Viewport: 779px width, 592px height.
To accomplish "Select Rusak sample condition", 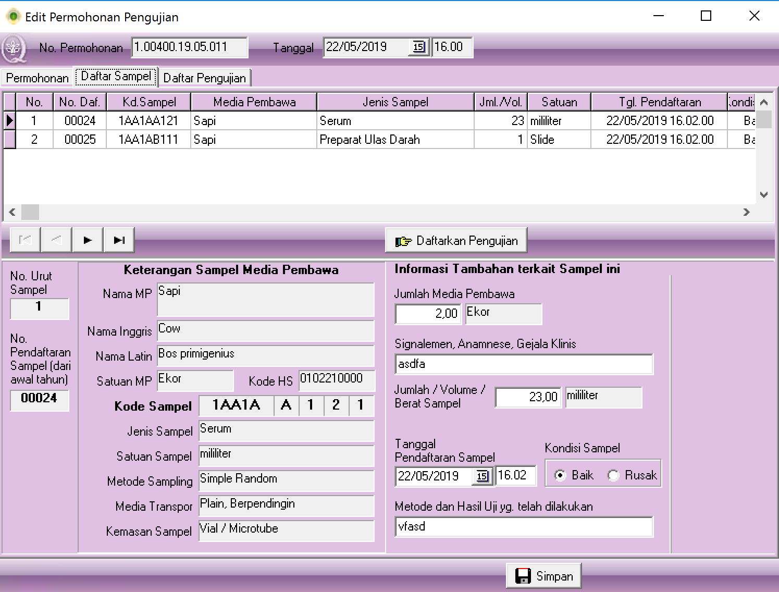I will [614, 475].
